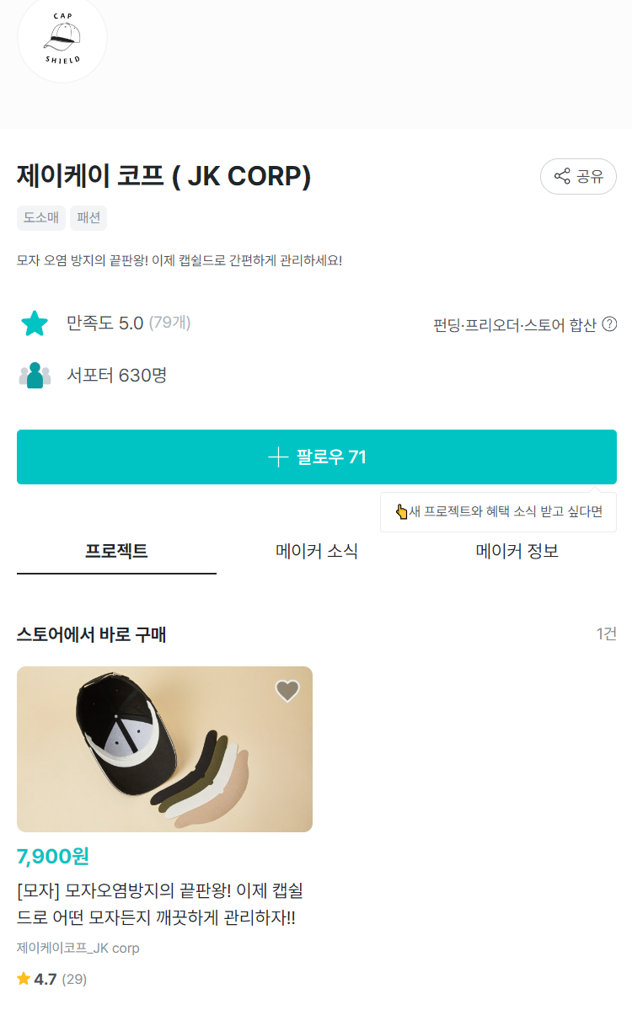632x1010 pixels.
Task: Click the 7,900원 product price
Action: pos(52,857)
